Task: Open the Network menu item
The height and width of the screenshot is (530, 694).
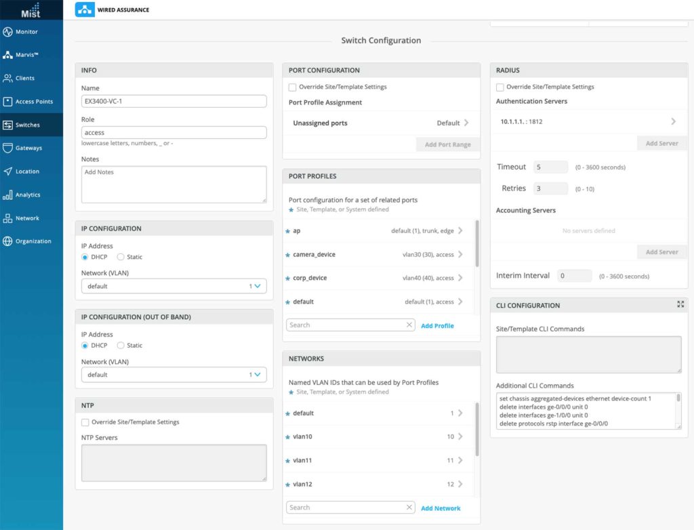Action: tap(27, 218)
